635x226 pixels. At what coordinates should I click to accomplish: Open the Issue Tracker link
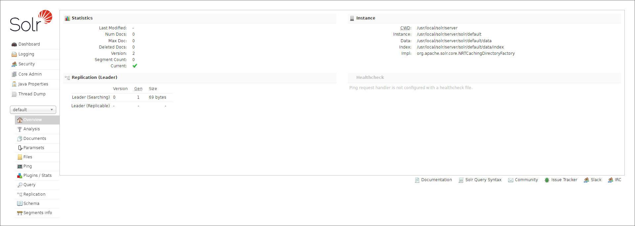click(x=564, y=180)
